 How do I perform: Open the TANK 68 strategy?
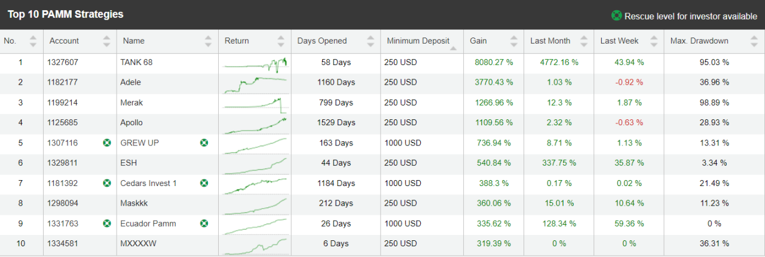[136, 62]
